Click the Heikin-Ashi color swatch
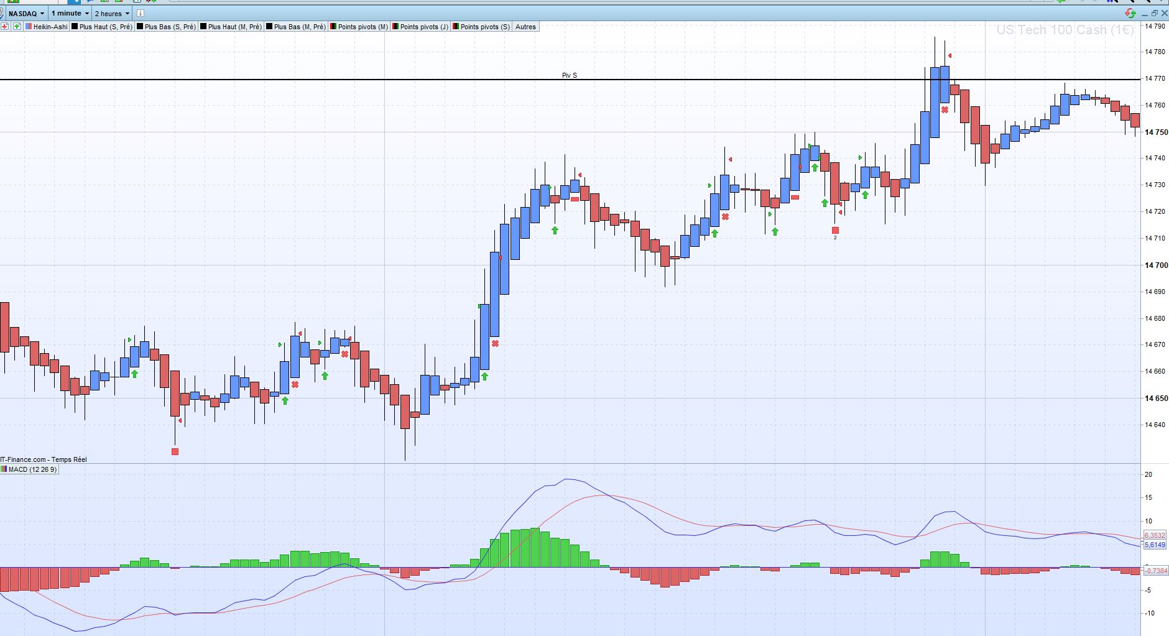The image size is (1169, 636). click(29, 27)
